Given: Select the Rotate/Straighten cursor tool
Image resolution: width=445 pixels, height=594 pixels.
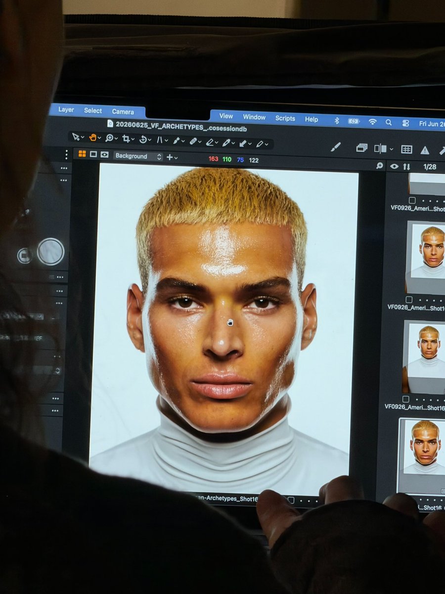Looking at the screenshot, I should tap(143, 140).
